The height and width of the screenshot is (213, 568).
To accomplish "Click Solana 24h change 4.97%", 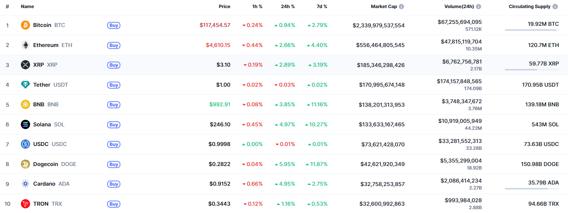I will pos(285,124).
